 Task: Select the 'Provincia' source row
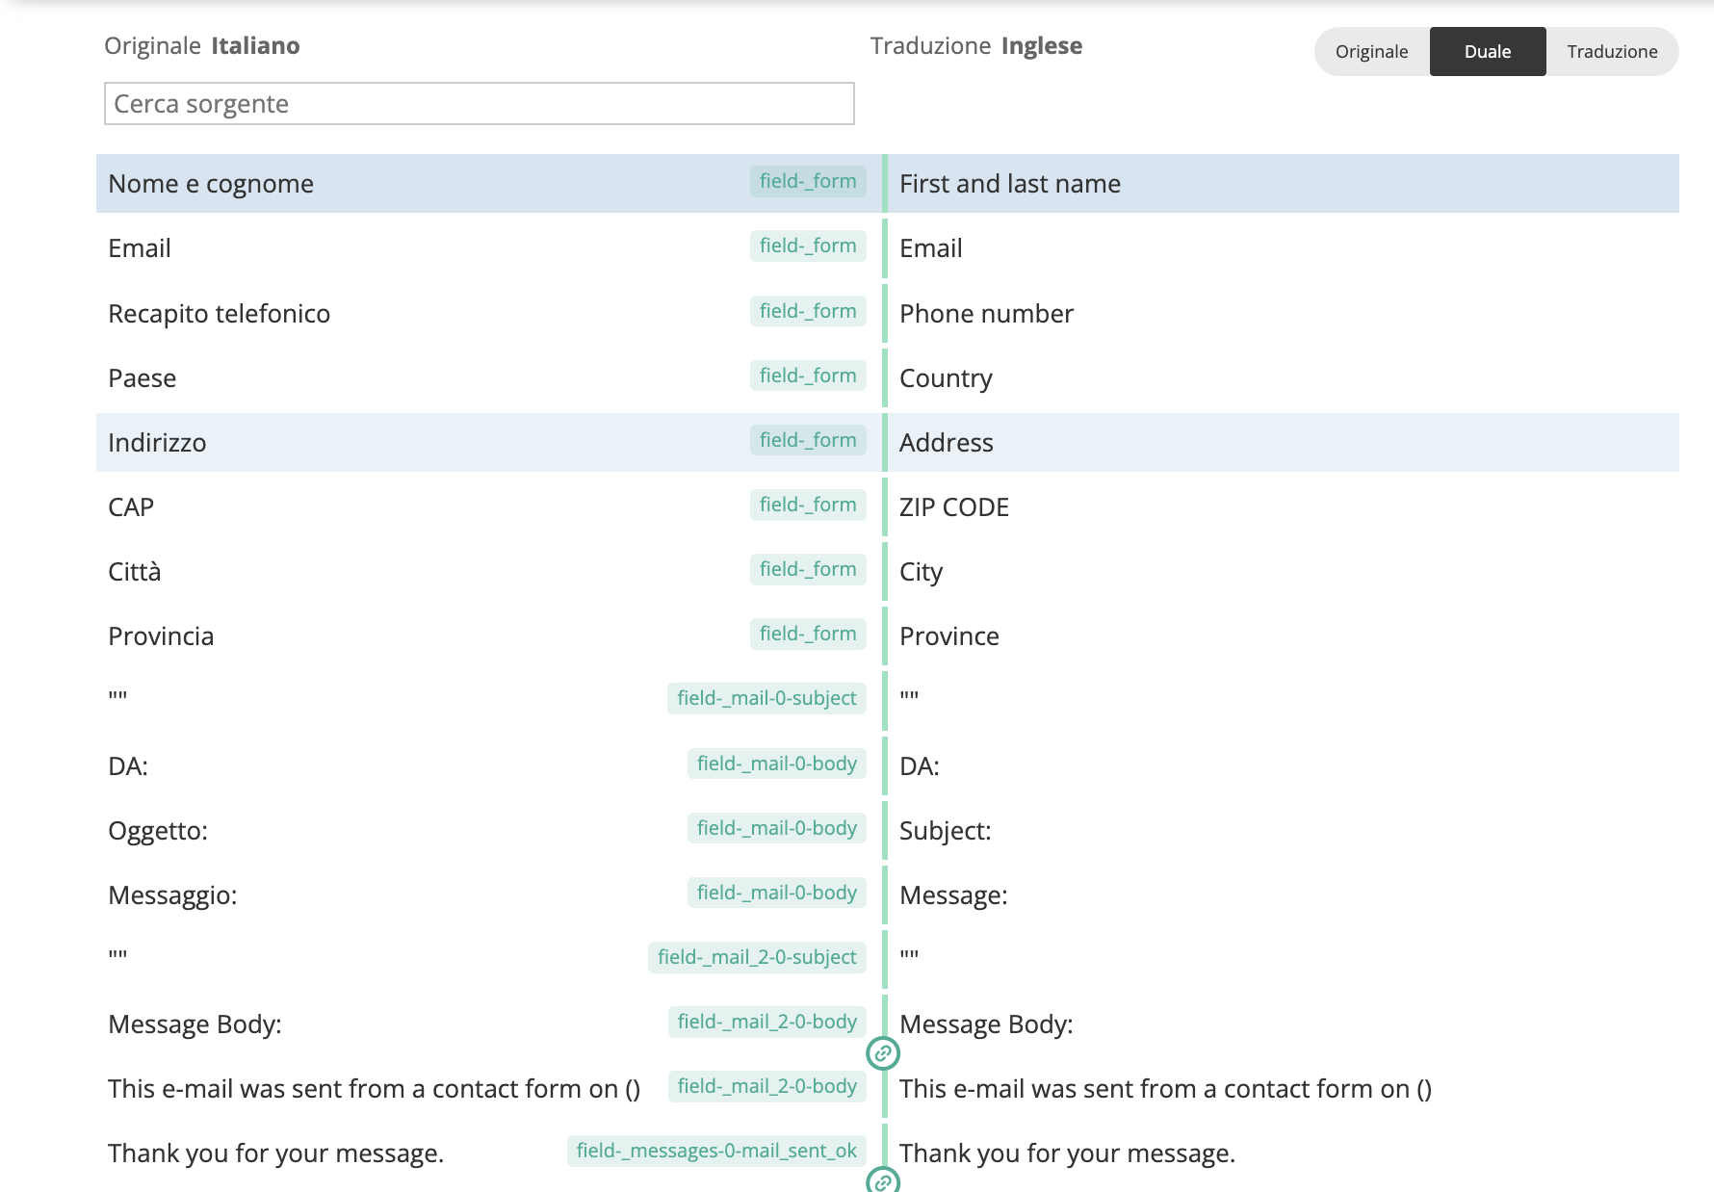click(x=489, y=635)
